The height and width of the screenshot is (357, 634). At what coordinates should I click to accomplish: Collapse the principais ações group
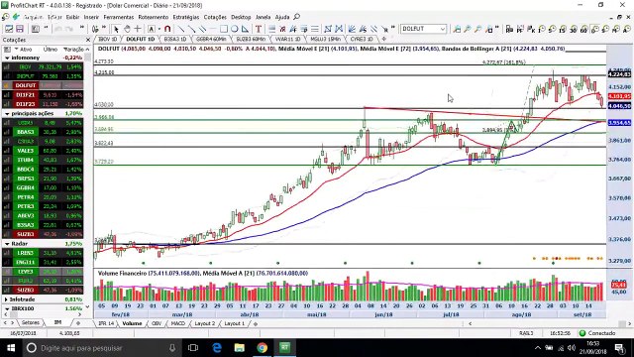7,114
